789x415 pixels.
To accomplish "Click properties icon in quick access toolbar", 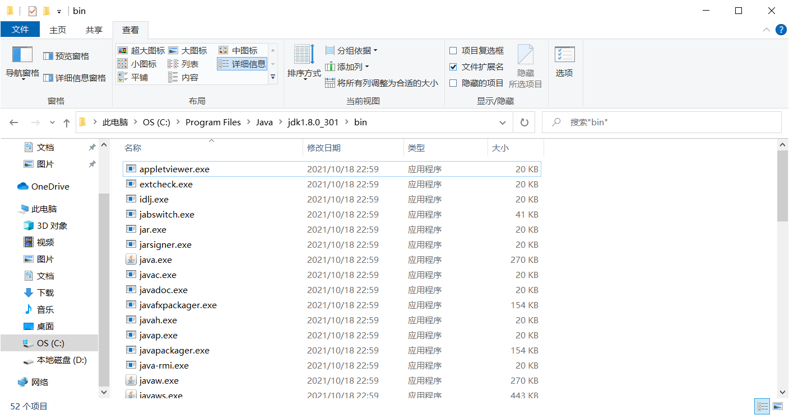I will pyautogui.click(x=33, y=11).
